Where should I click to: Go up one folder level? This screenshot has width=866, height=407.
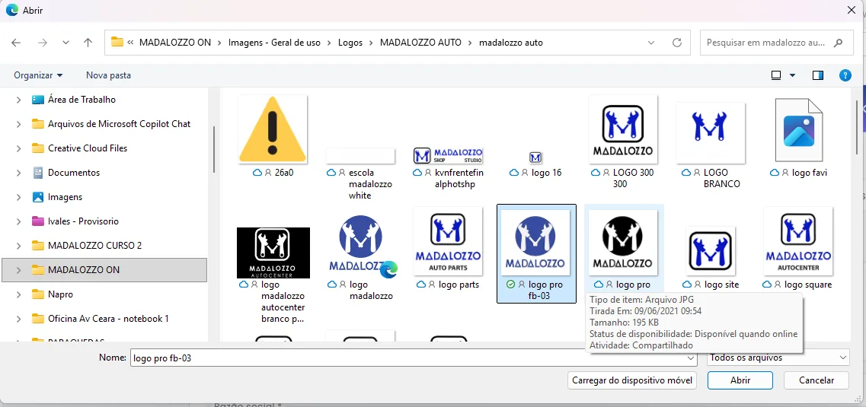coord(88,43)
